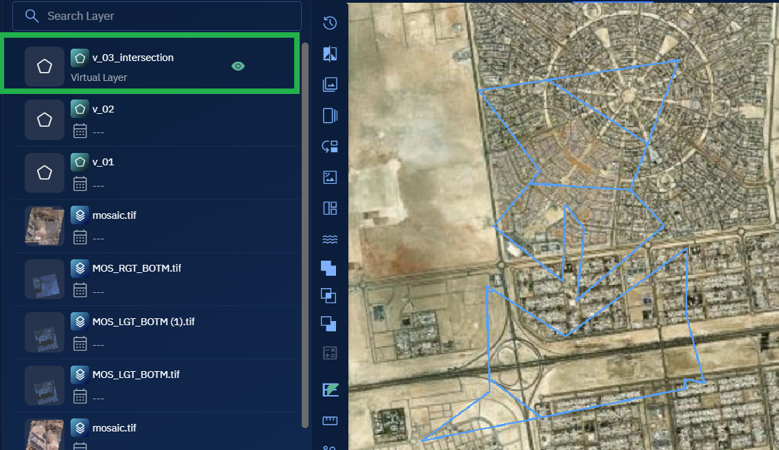Open the green chart classification tool
This screenshot has height=450, width=779.
pos(330,390)
